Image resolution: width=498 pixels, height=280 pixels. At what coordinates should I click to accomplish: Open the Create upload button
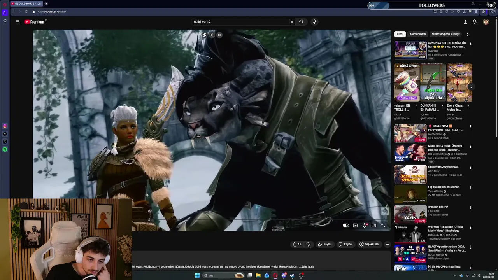tap(465, 22)
